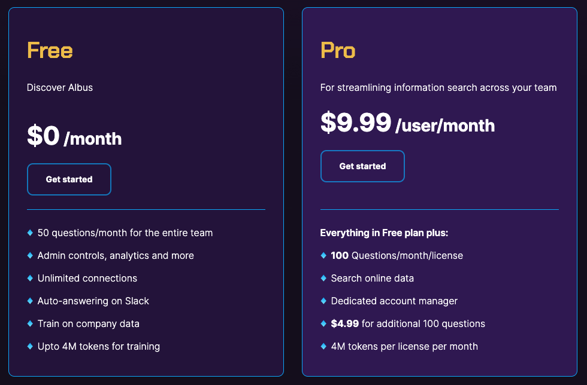Click the streamlining information search tagline
Screen dimensions: 587x385
[x=438, y=87]
